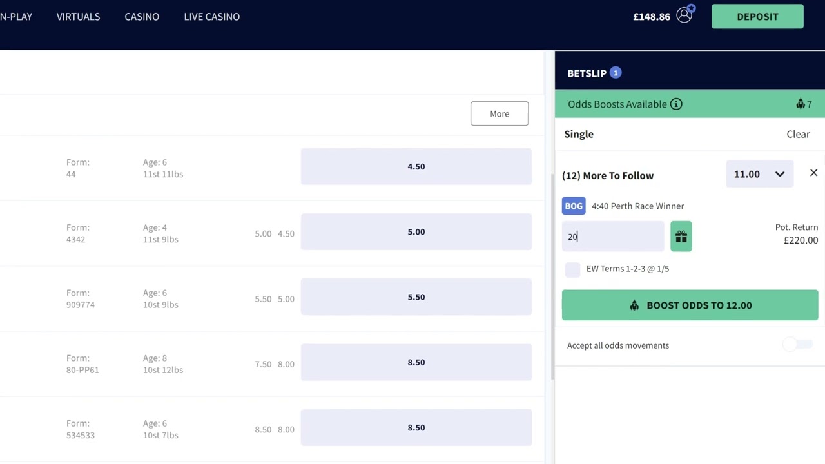Screen dimensions: 825x464
Task: Remove the More To Follow selection
Action: (813, 173)
